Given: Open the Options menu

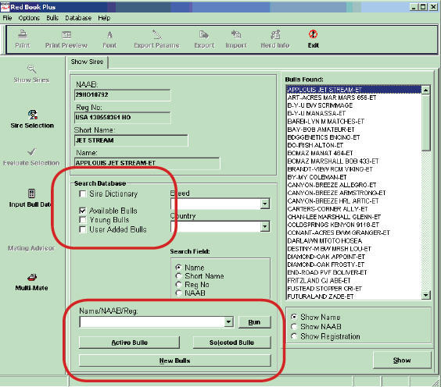Looking at the screenshot, I should (29, 18).
